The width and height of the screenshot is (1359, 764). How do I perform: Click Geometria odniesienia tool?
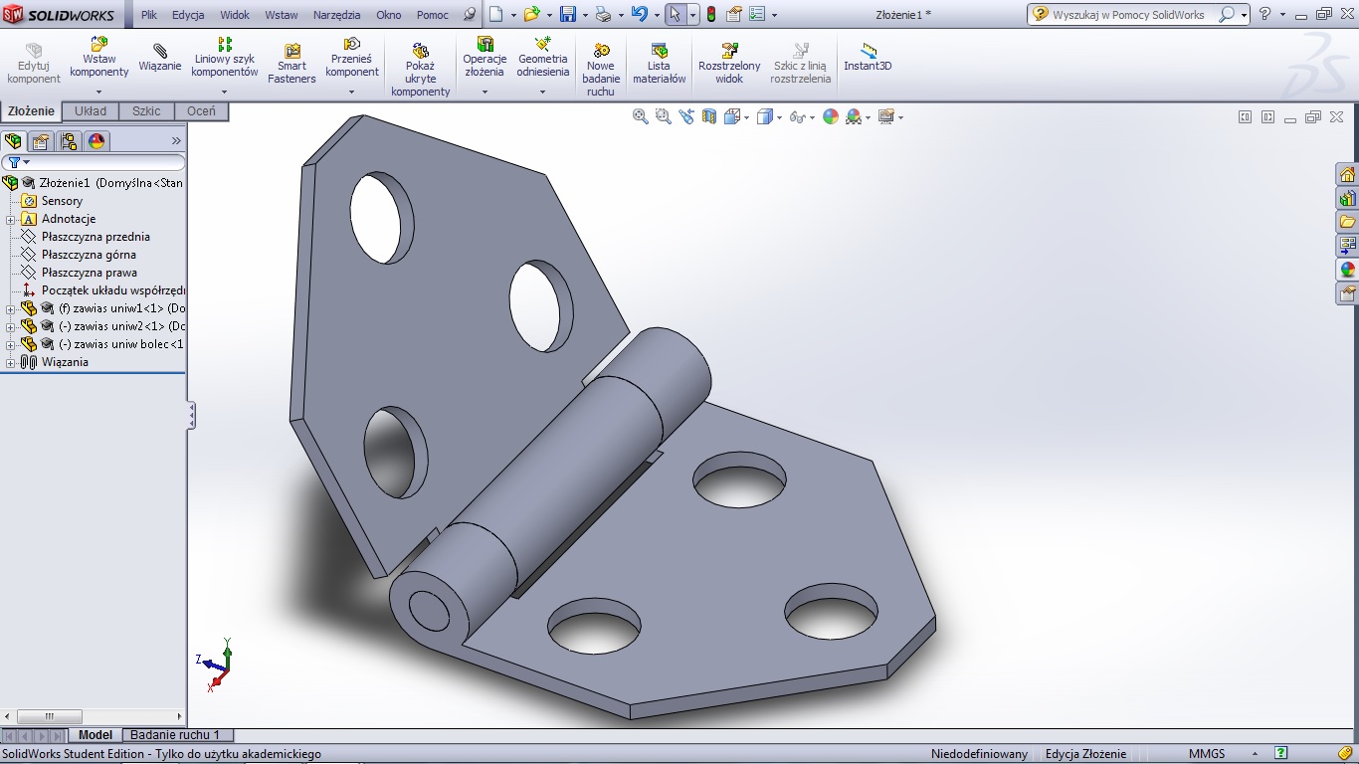(x=543, y=58)
